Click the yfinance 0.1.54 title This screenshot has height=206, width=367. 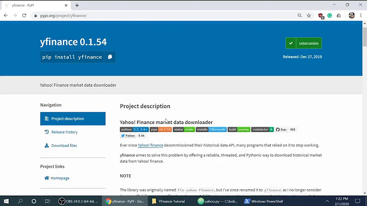73,42
